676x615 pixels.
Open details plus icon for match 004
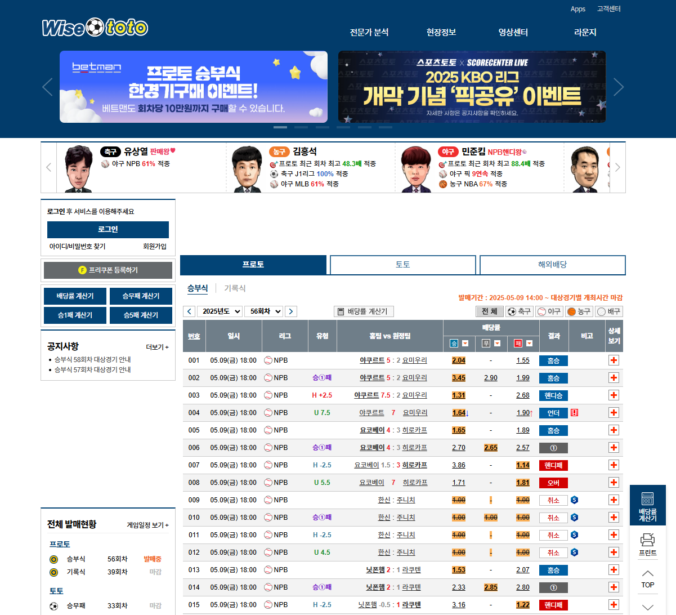pyautogui.click(x=614, y=413)
